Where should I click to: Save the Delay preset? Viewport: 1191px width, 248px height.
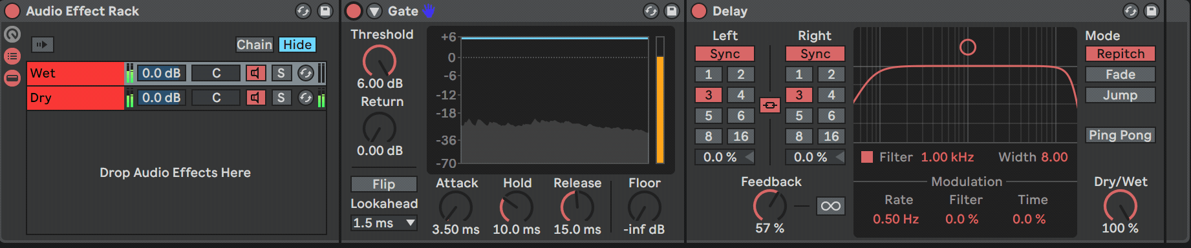click(1152, 11)
